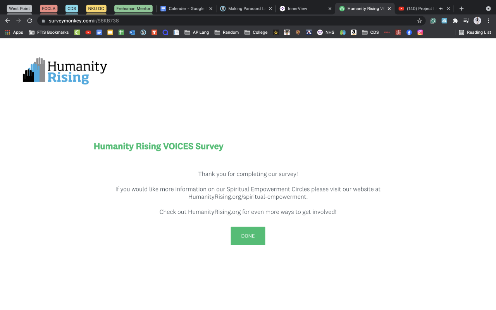The width and height of the screenshot is (496, 310).
Task: Switch to the InnerView tab
Action: [x=302, y=9]
